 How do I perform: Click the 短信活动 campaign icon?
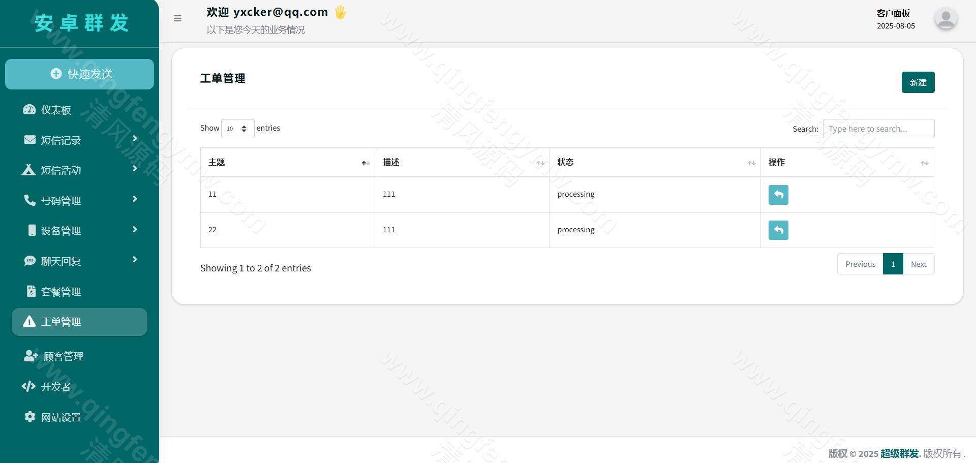point(28,170)
